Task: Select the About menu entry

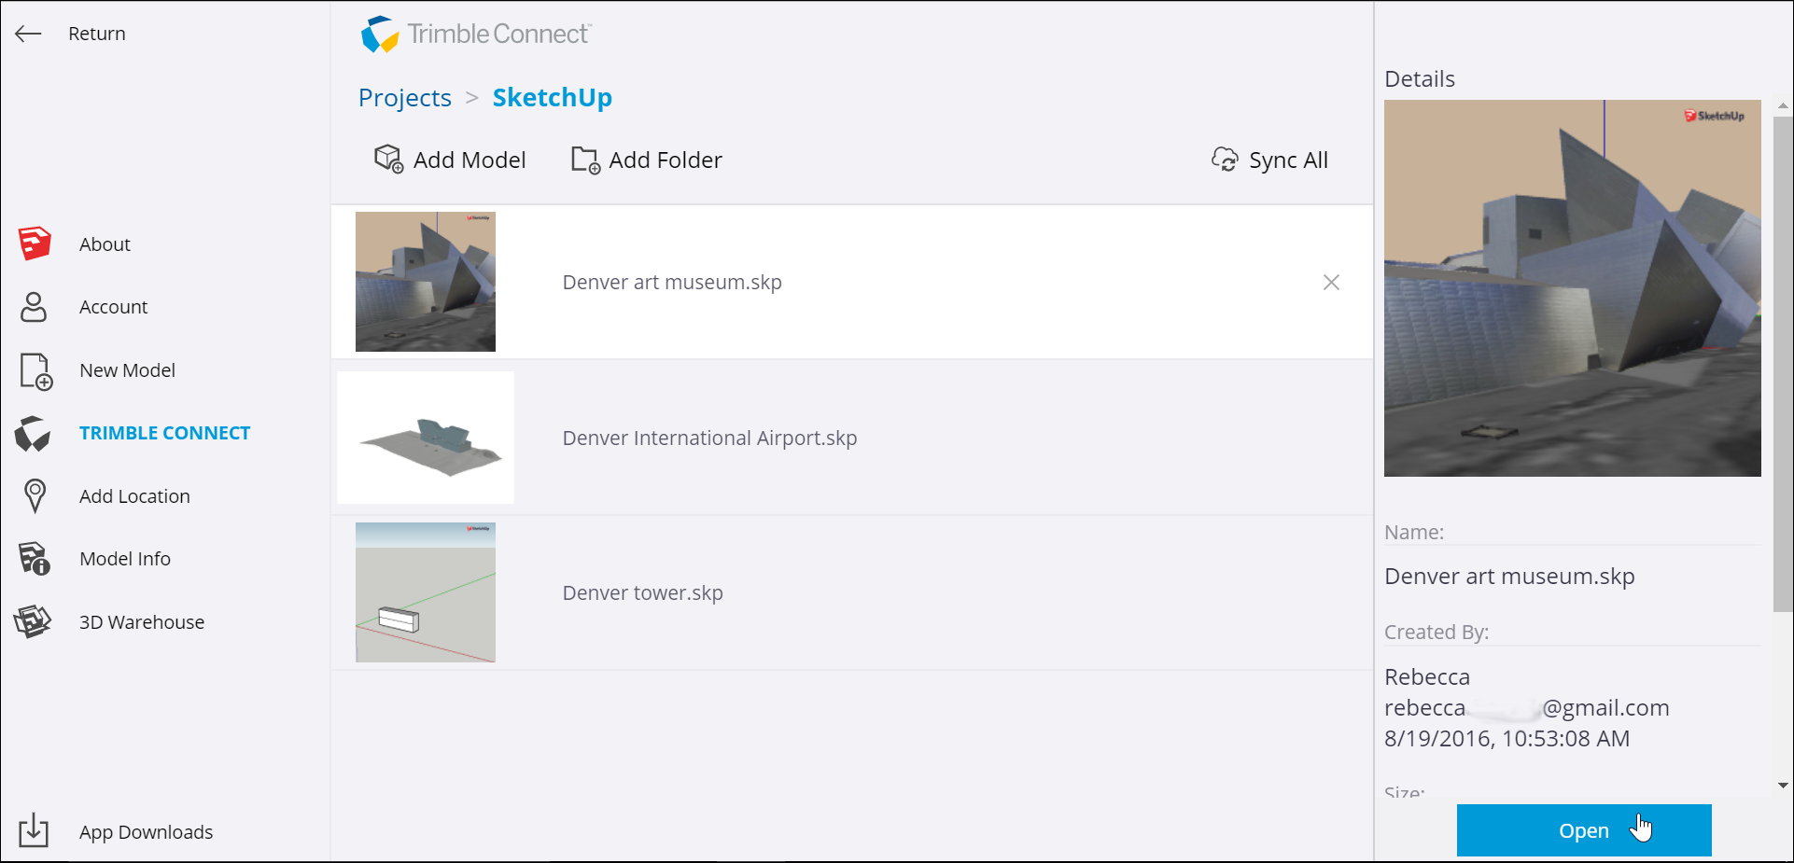Action: coord(105,244)
